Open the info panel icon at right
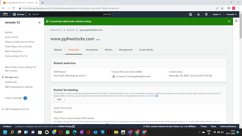The width and height of the screenshot is (242, 136). tap(236, 21)
